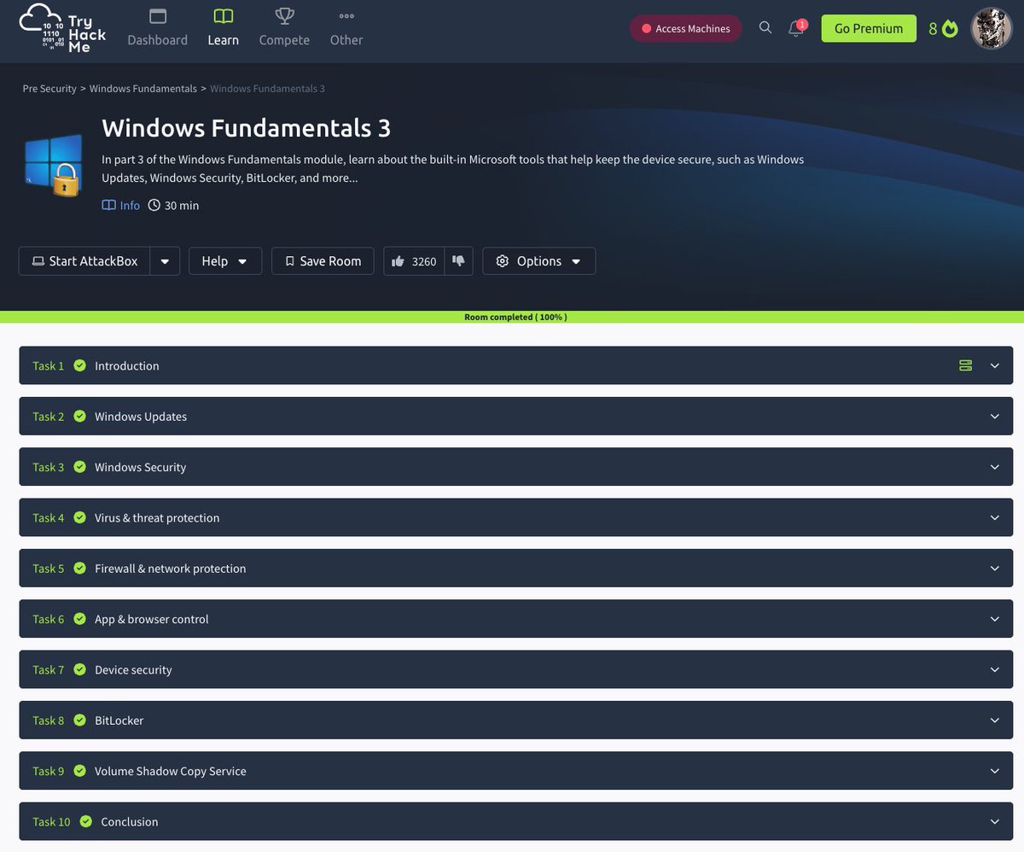Viewport: 1024px width, 852px height.
Task: Click the Task 9 green checkmark icon
Action: click(x=79, y=771)
